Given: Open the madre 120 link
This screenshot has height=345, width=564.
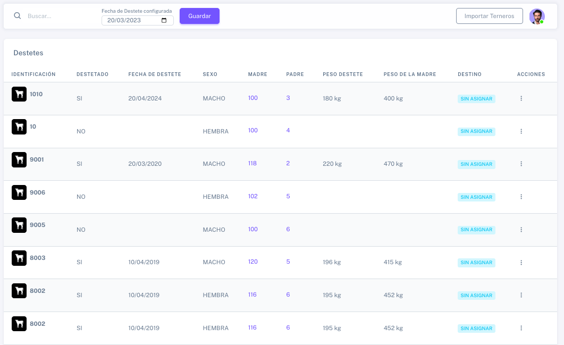Looking at the screenshot, I should coord(253,262).
